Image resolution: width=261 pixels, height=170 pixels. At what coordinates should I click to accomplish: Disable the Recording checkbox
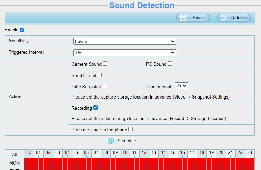pos(96,108)
